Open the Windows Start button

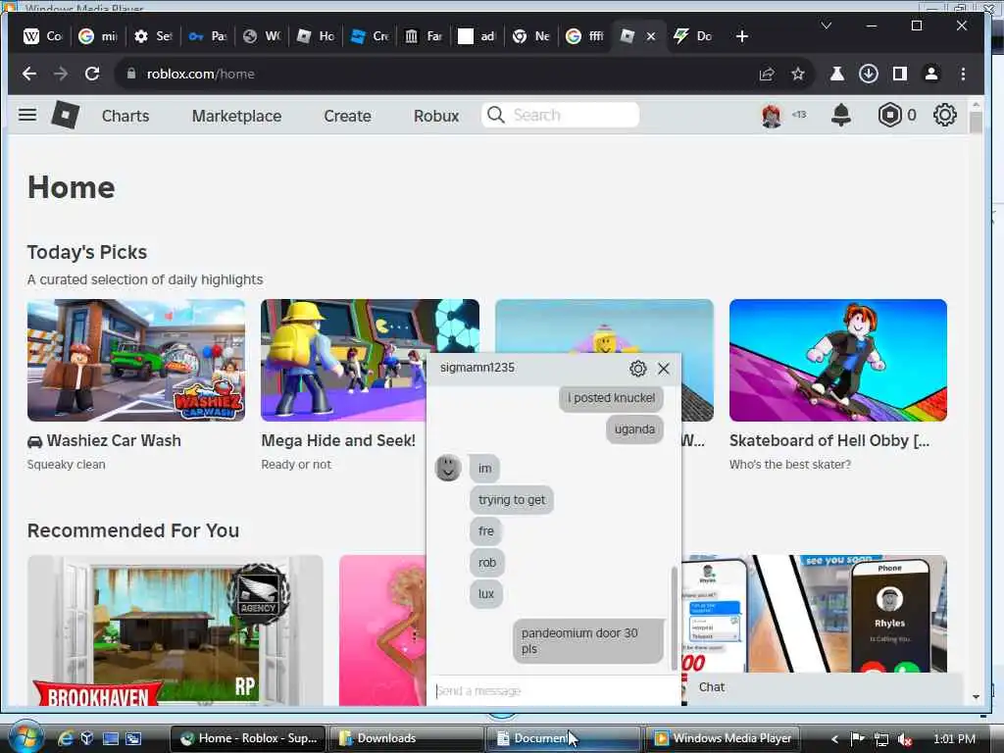pos(26,737)
